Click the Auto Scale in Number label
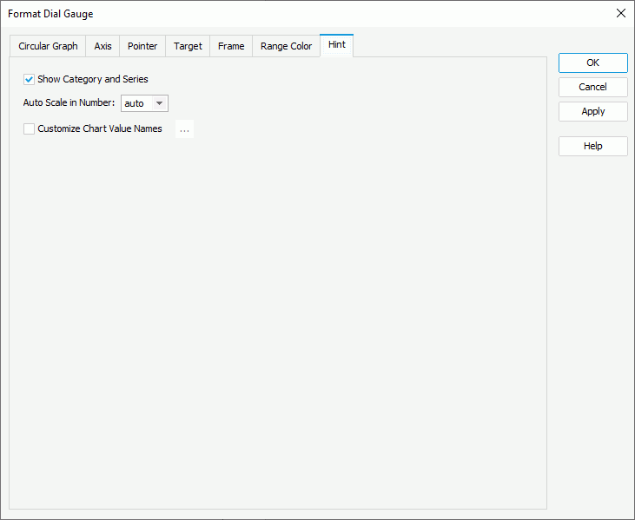 [x=69, y=102]
